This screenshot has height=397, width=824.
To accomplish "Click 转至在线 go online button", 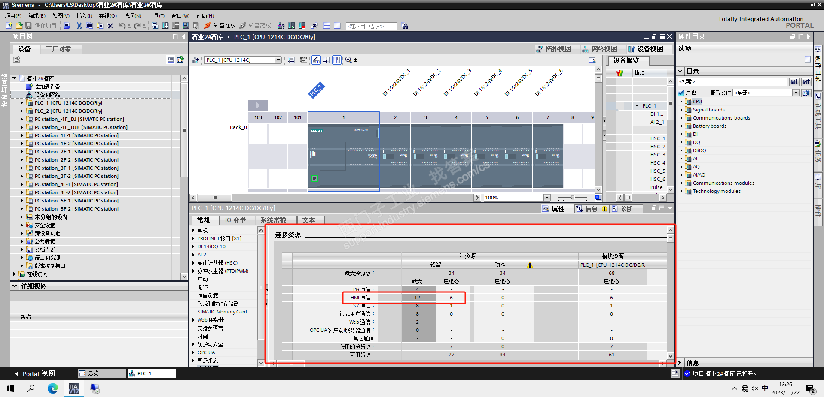I will point(220,26).
